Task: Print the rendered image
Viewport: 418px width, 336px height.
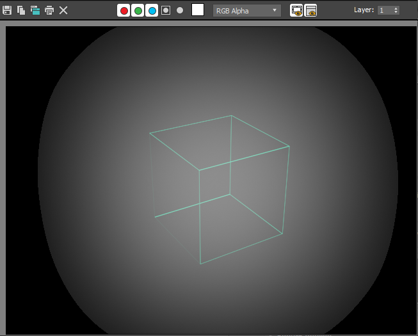Action: click(49, 10)
